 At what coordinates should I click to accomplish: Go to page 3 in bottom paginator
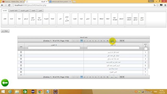[87, 77]
